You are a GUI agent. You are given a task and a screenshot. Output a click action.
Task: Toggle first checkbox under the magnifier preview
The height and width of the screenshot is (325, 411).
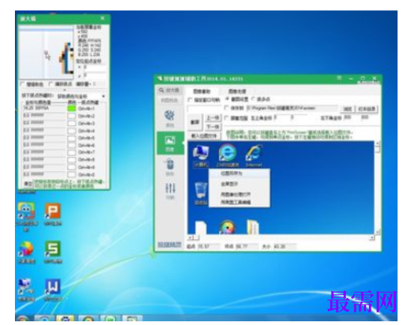pyautogui.click(x=23, y=84)
